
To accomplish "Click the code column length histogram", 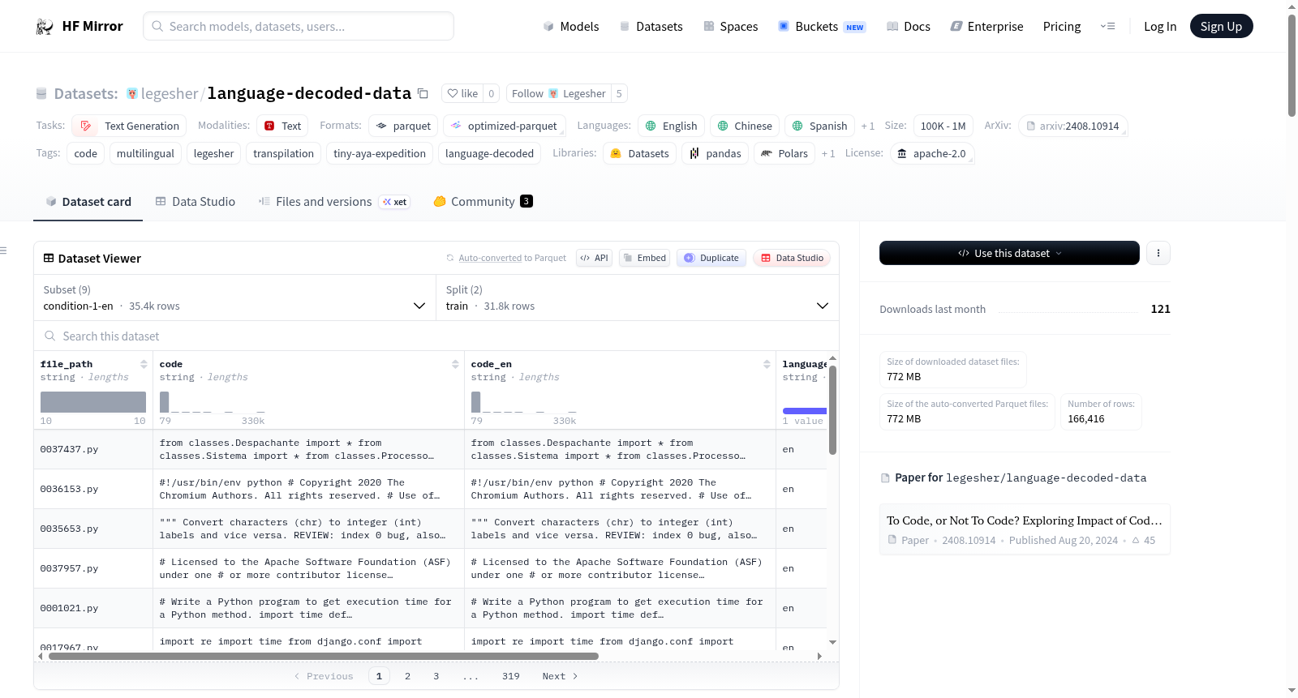I will point(213,402).
